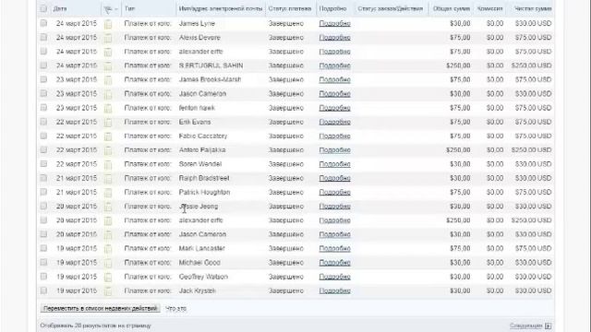
Task: Select checkbox for S.ERTUGRUL SAHIN payment
Action: point(43,65)
